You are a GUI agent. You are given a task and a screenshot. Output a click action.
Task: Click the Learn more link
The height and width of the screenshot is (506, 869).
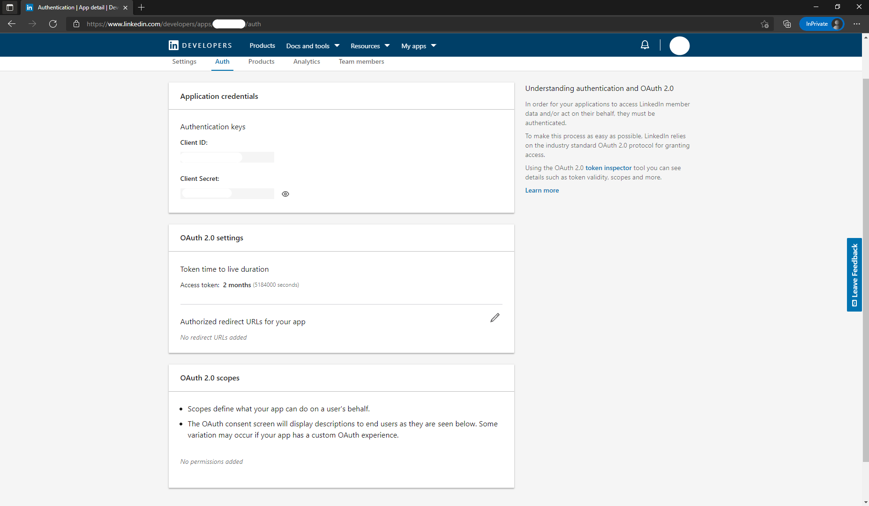542,190
